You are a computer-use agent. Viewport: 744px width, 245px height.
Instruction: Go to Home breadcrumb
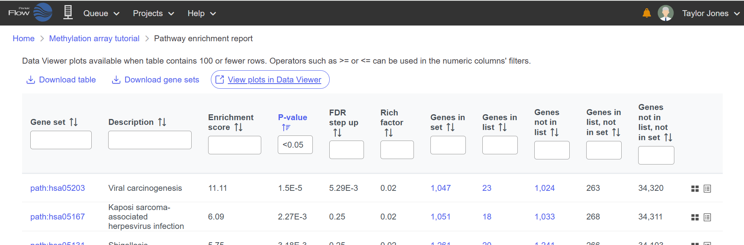click(x=24, y=38)
